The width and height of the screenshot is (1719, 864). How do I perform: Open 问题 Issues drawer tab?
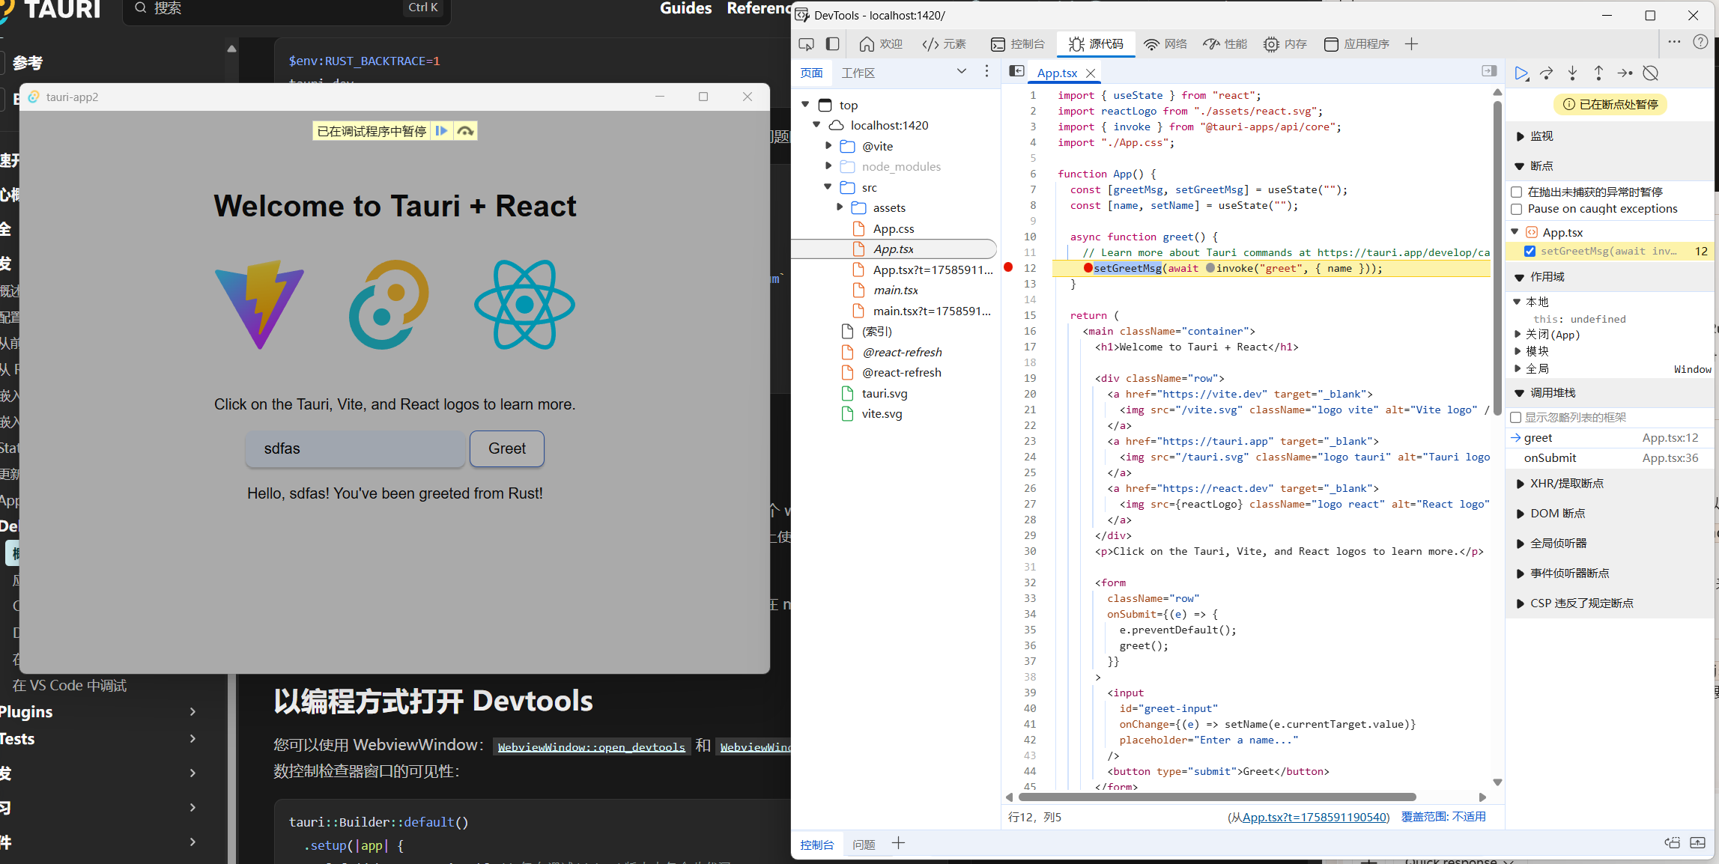(x=864, y=845)
